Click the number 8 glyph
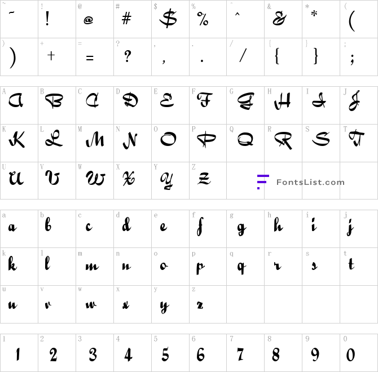Image resolution: width=378 pixels, height=372 pixels. [x=276, y=355]
